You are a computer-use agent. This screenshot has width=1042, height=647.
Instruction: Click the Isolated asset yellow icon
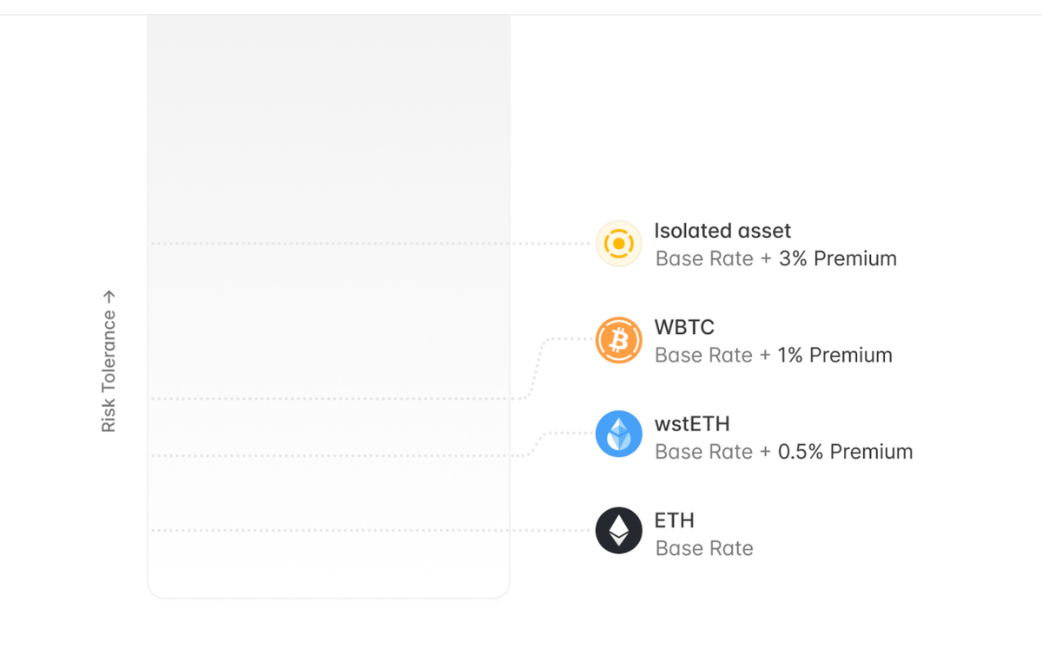point(618,244)
